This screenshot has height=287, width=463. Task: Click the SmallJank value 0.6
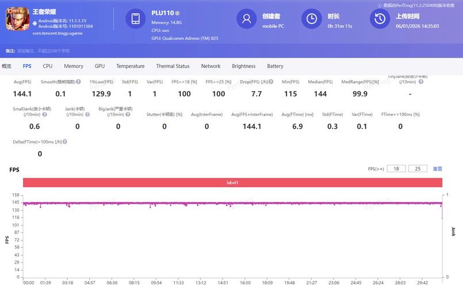pyautogui.click(x=35, y=126)
